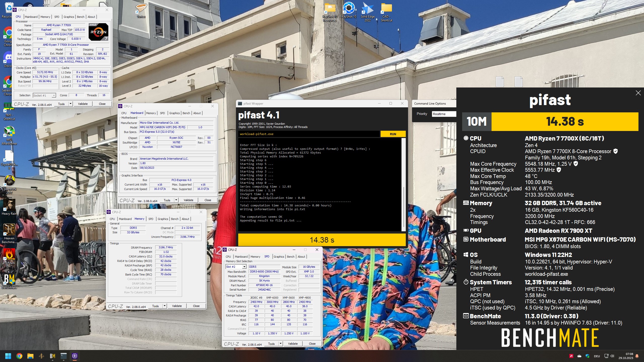This screenshot has width=644, height=362.
Task: Open the TM5 - Shortcut desktop icon
Action: coord(9,112)
